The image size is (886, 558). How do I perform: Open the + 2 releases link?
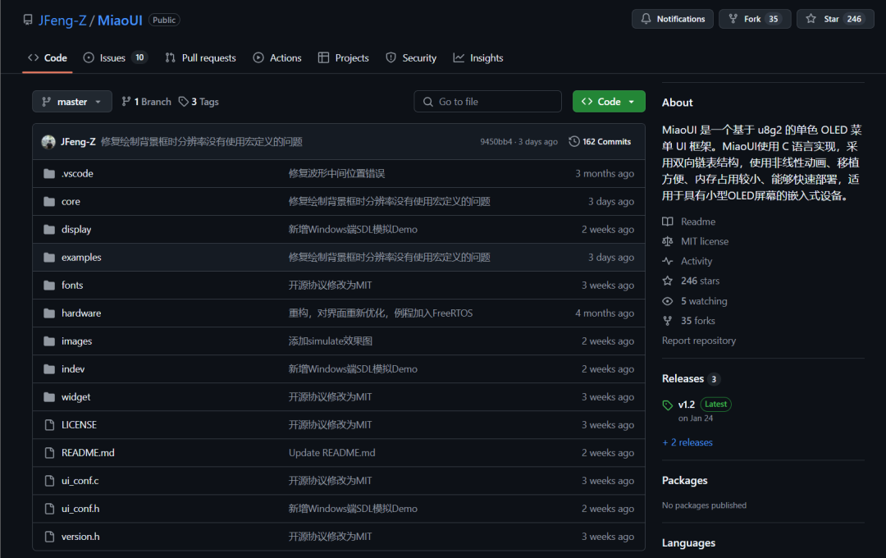coord(687,442)
